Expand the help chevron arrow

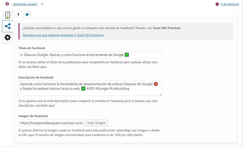(x=42, y=4)
